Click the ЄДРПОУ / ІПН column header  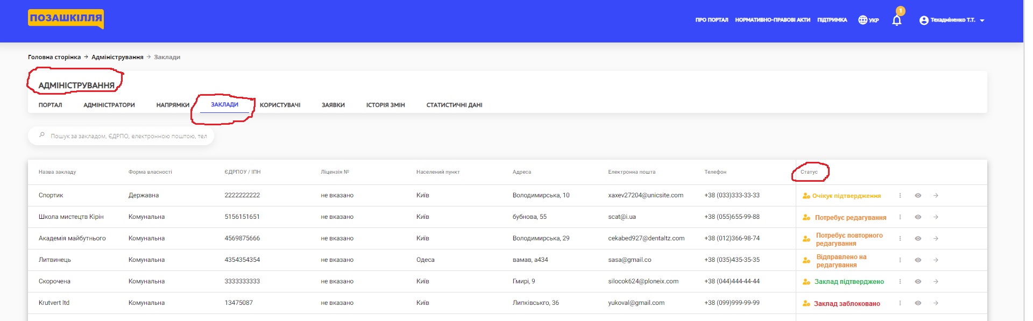pos(242,172)
